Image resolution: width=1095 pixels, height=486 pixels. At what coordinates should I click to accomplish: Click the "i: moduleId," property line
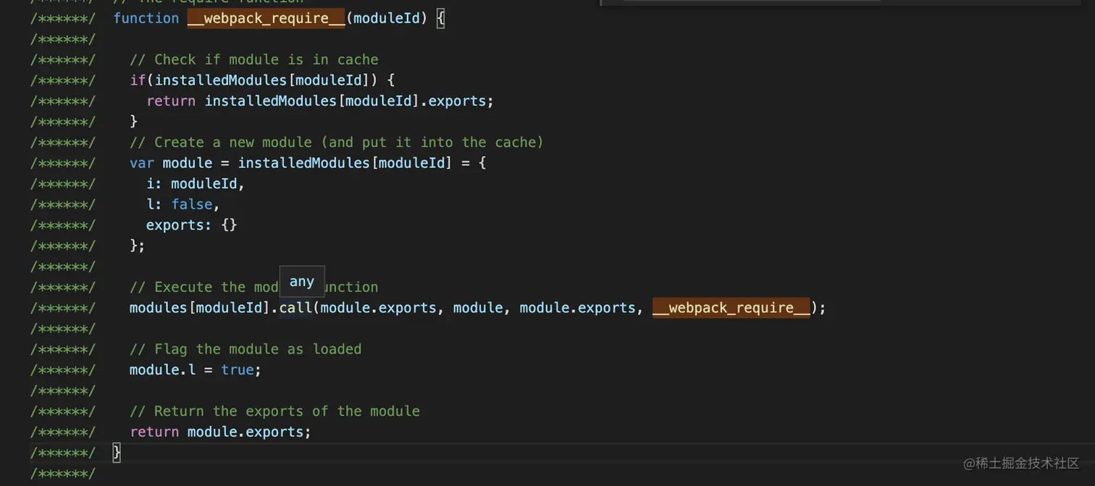tap(196, 184)
